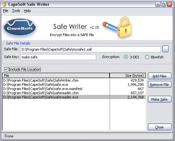
Task: Click the Make Safe button
Action: (160, 99)
